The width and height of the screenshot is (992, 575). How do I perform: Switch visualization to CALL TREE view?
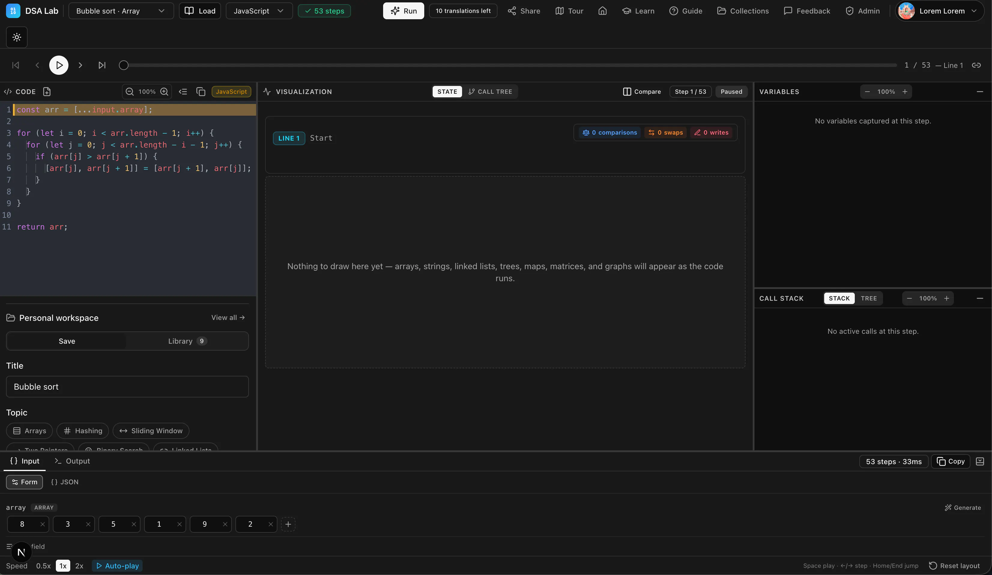coord(491,92)
